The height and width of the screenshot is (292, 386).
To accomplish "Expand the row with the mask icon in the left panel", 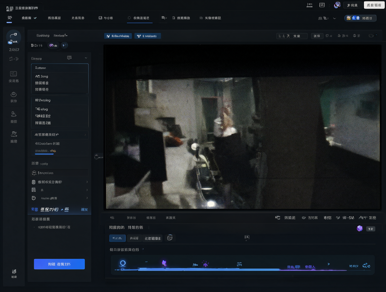I will (60, 198).
